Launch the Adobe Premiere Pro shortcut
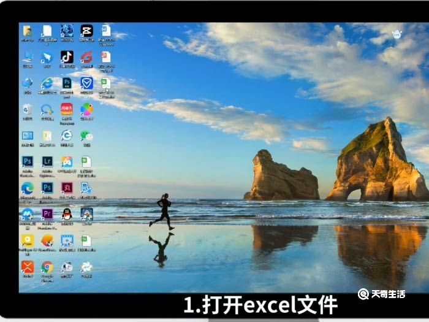 tap(47, 214)
